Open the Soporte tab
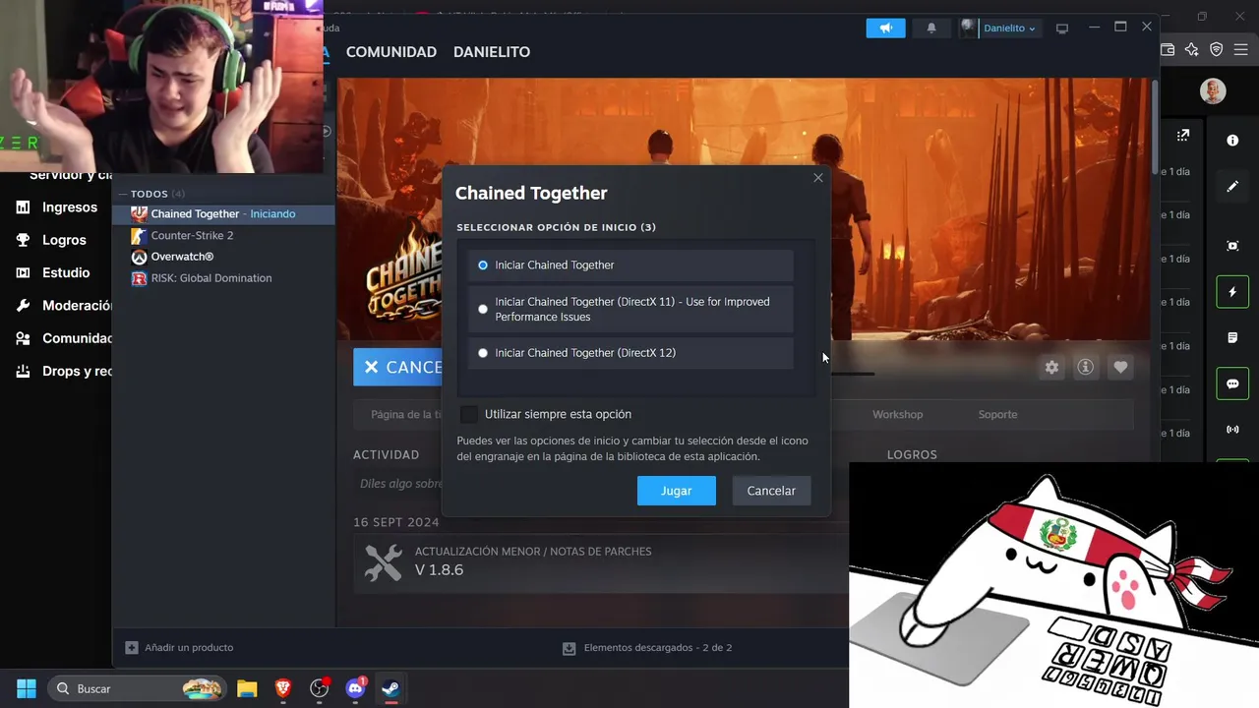1259x708 pixels. pos(997,415)
